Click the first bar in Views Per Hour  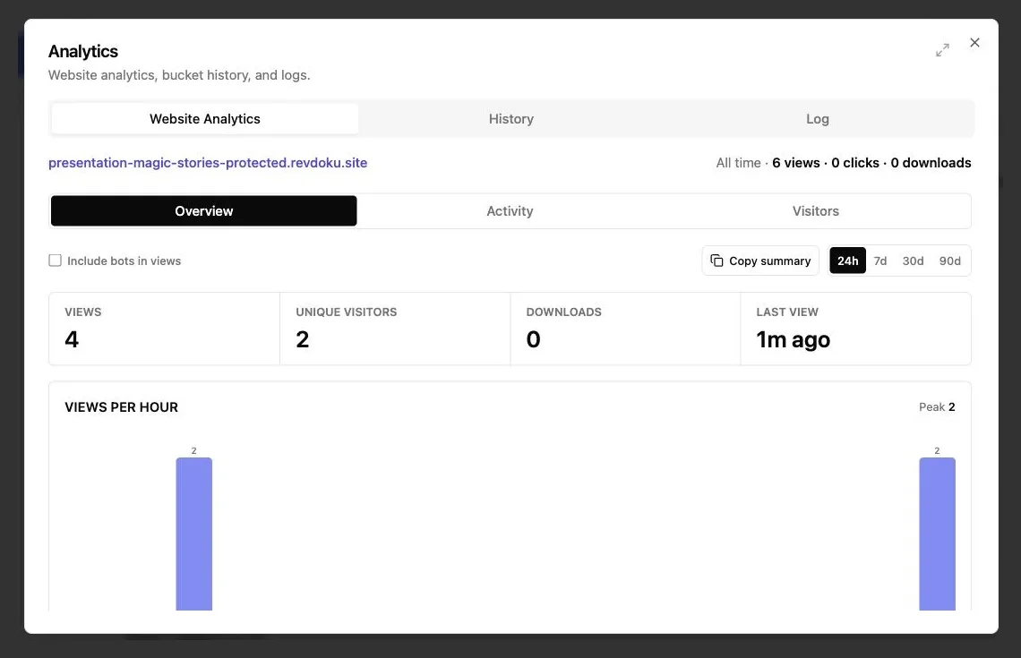[194, 534]
